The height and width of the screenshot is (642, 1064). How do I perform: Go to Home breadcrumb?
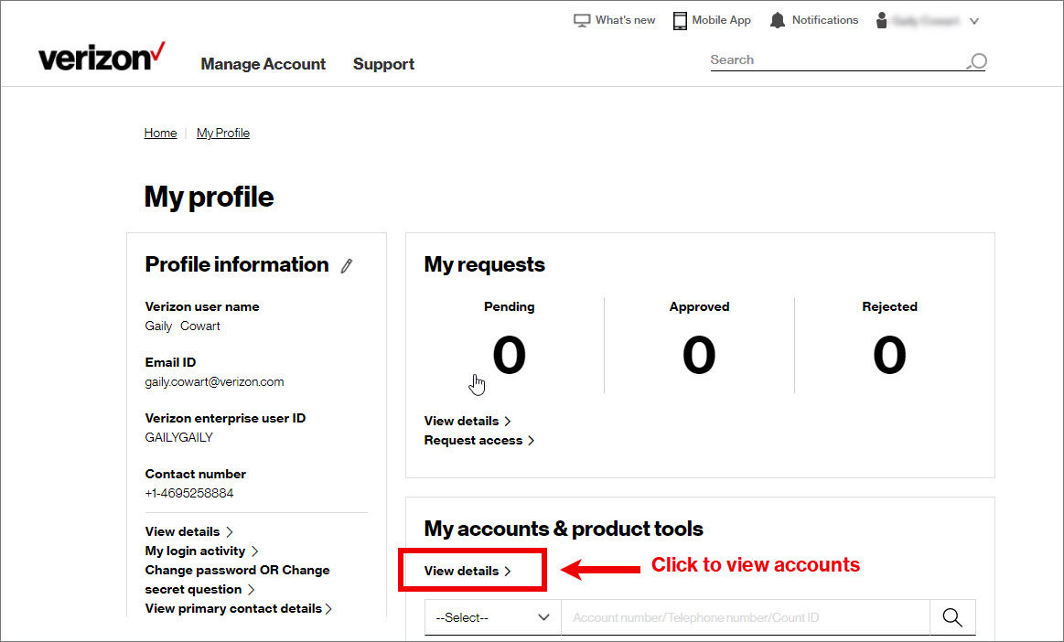(x=160, y=133)
